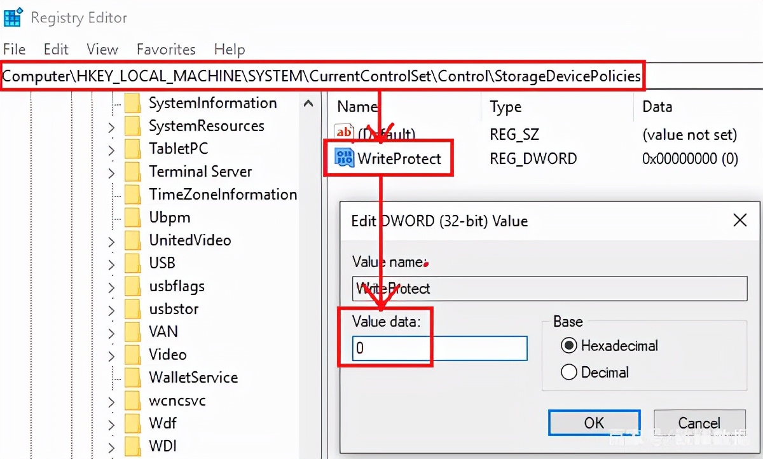Expand the Terminal Server key

tap(111, 172)
